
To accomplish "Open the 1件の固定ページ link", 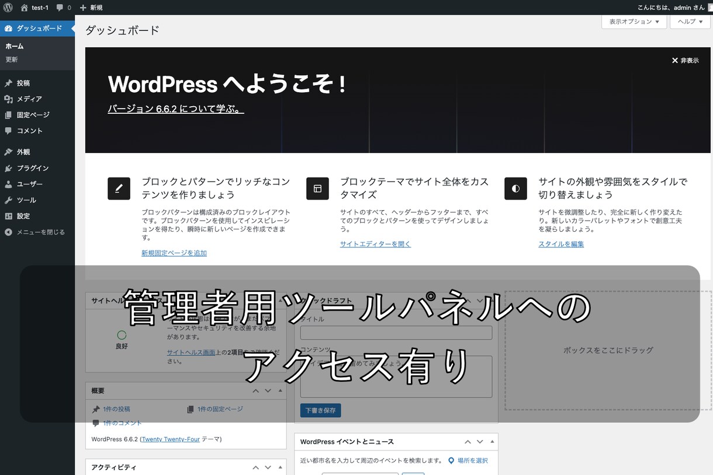I will 220,409.
